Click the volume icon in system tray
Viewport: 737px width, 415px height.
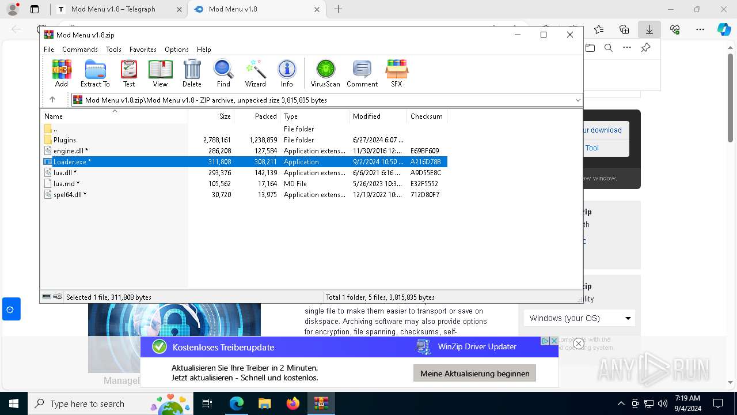pos(663,403)
